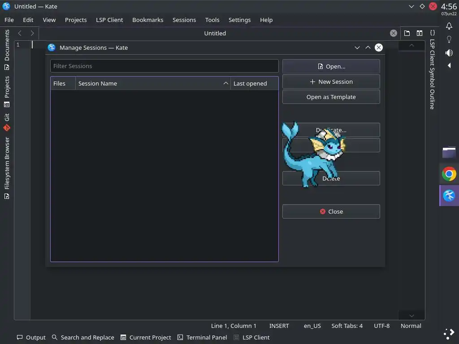Open the LSP Client menu
The image size is (459, 344).
pyautogui.click(x=109, y=20)
